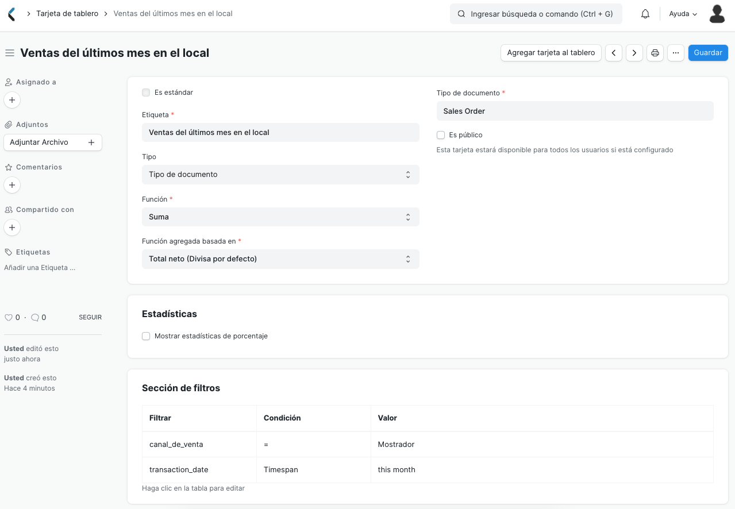
Task: Click Adjuntar Archivo button
Action: click(53, 142)
